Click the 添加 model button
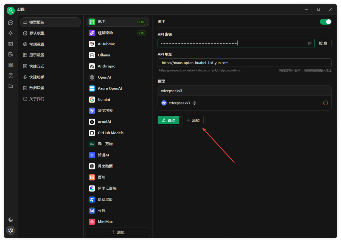 pyautogui.click(x=193, y=120)
